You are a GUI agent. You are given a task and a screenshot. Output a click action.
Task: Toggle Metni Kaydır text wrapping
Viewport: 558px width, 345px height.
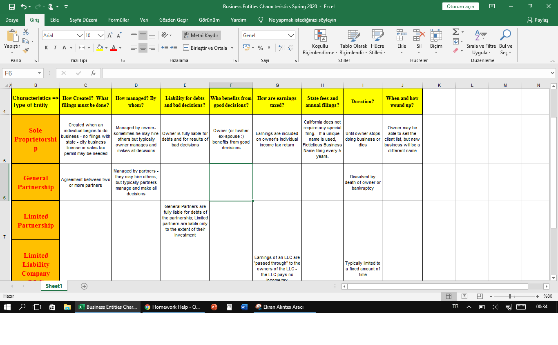point(201,35)
